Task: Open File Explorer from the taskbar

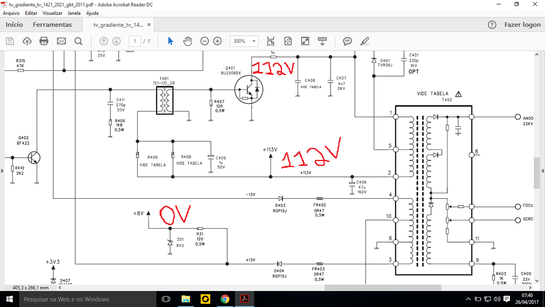Action: (x=186, y=299)
